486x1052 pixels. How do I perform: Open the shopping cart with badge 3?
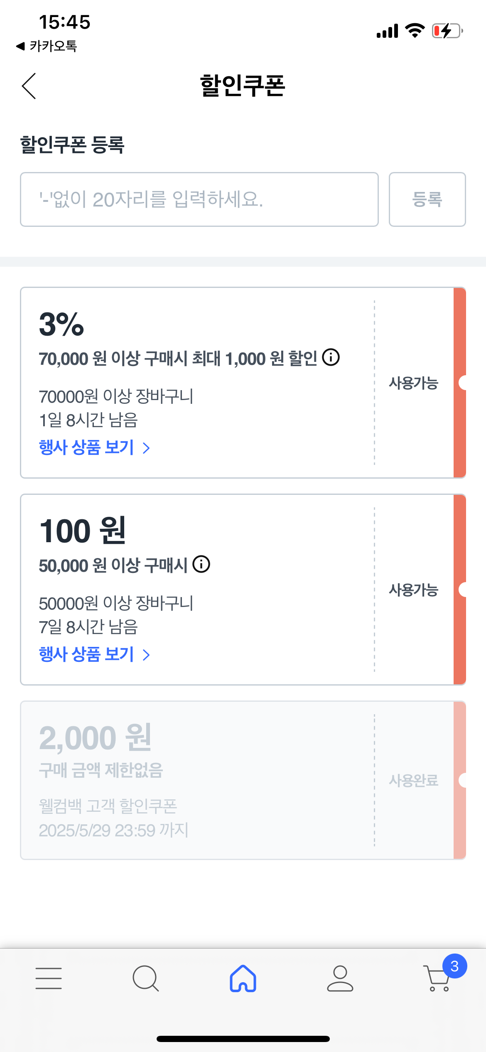(440, 974)
